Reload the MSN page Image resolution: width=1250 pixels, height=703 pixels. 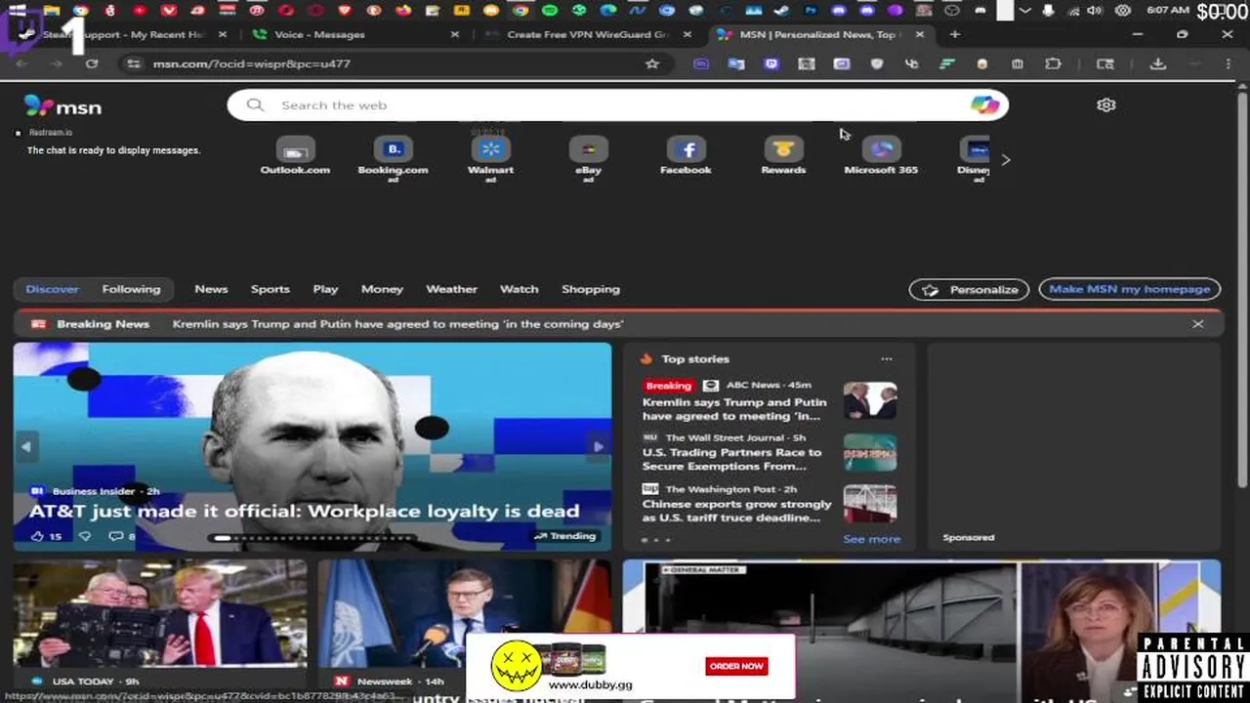92,63
